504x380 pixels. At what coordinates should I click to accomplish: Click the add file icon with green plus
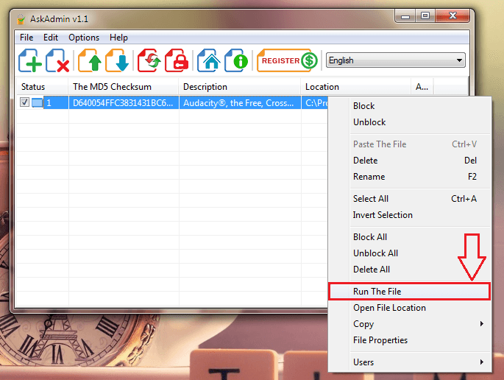tap(30, 61)
